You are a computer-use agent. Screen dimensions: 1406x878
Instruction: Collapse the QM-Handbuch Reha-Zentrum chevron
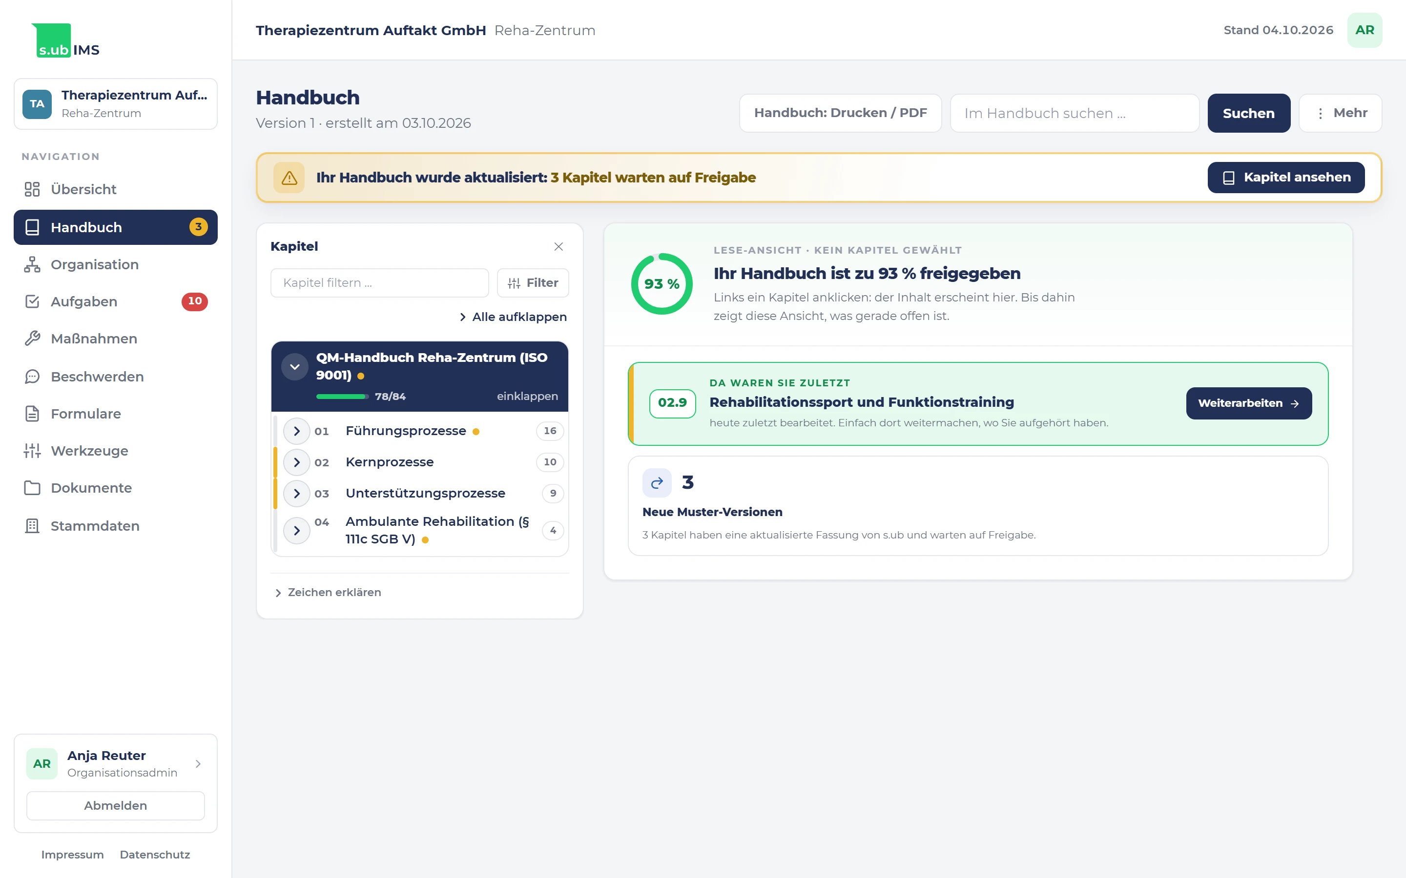294,367
